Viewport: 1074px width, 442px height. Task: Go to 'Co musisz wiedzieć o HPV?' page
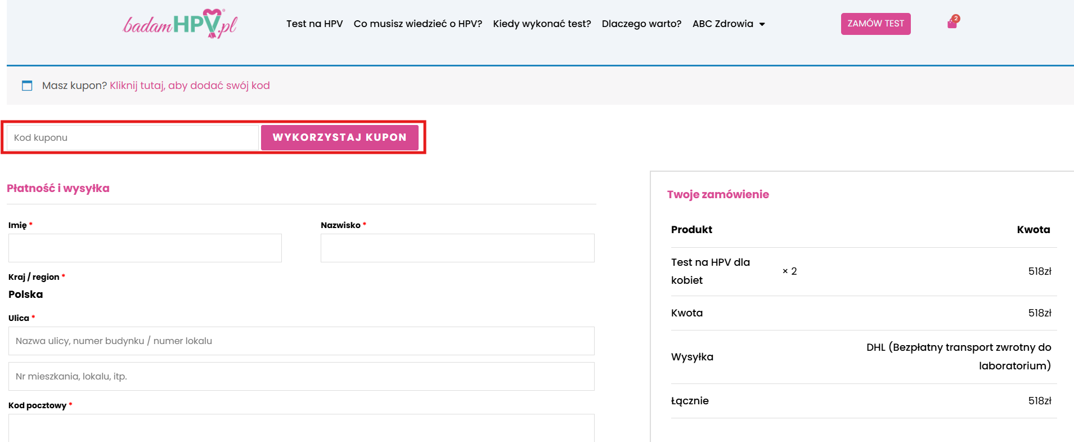[417, 24]
